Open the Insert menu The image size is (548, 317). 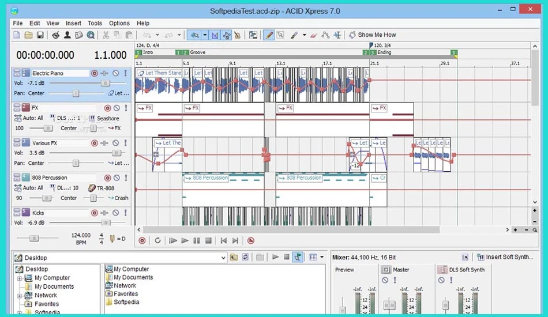(73, 23)
